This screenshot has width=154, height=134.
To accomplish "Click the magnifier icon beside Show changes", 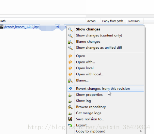I will (x=70, y=29).
